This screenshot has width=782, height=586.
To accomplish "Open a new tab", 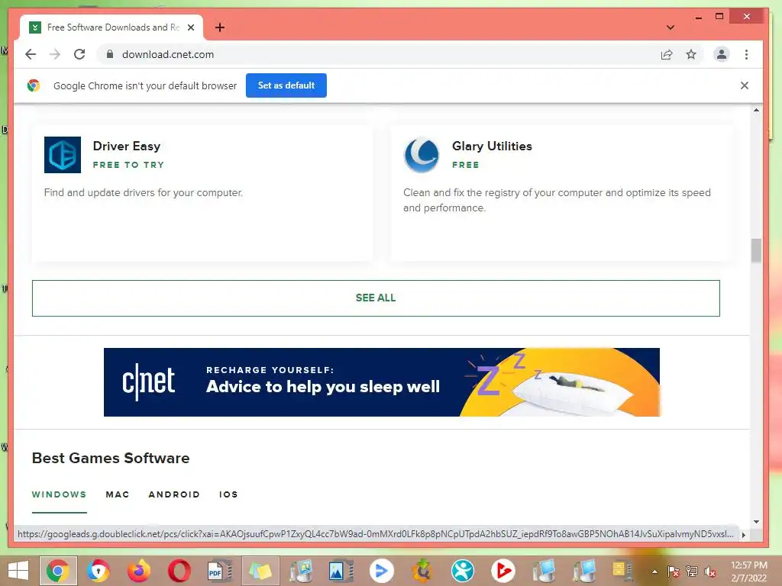I will (220, 27).
